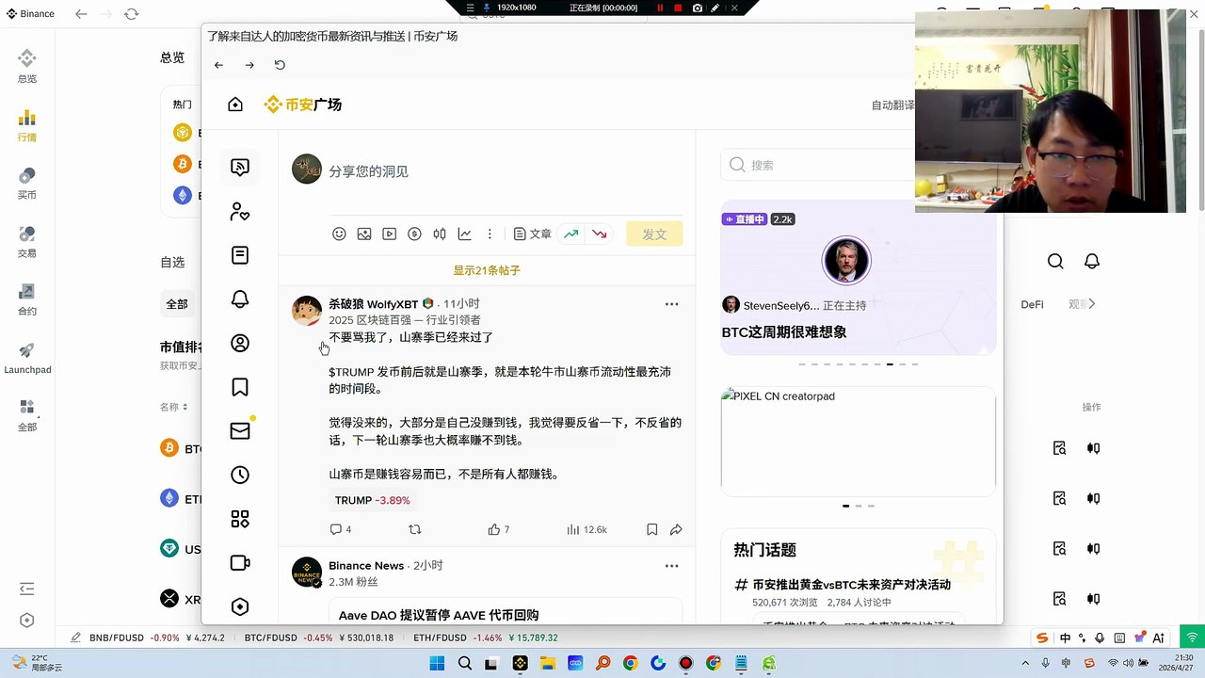This screenshot has width=1205, height=678.
Task: Open Launchpad in Binance left sidebar
Action: [x=27, y=357]
